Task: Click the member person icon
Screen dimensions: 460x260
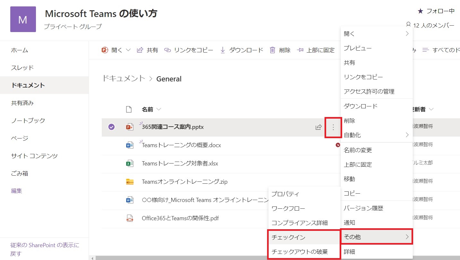Action: [408, 24]
